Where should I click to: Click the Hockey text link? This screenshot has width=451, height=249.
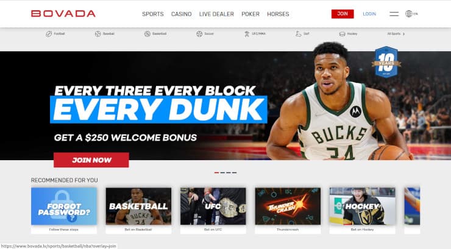(x=352, y=34)
